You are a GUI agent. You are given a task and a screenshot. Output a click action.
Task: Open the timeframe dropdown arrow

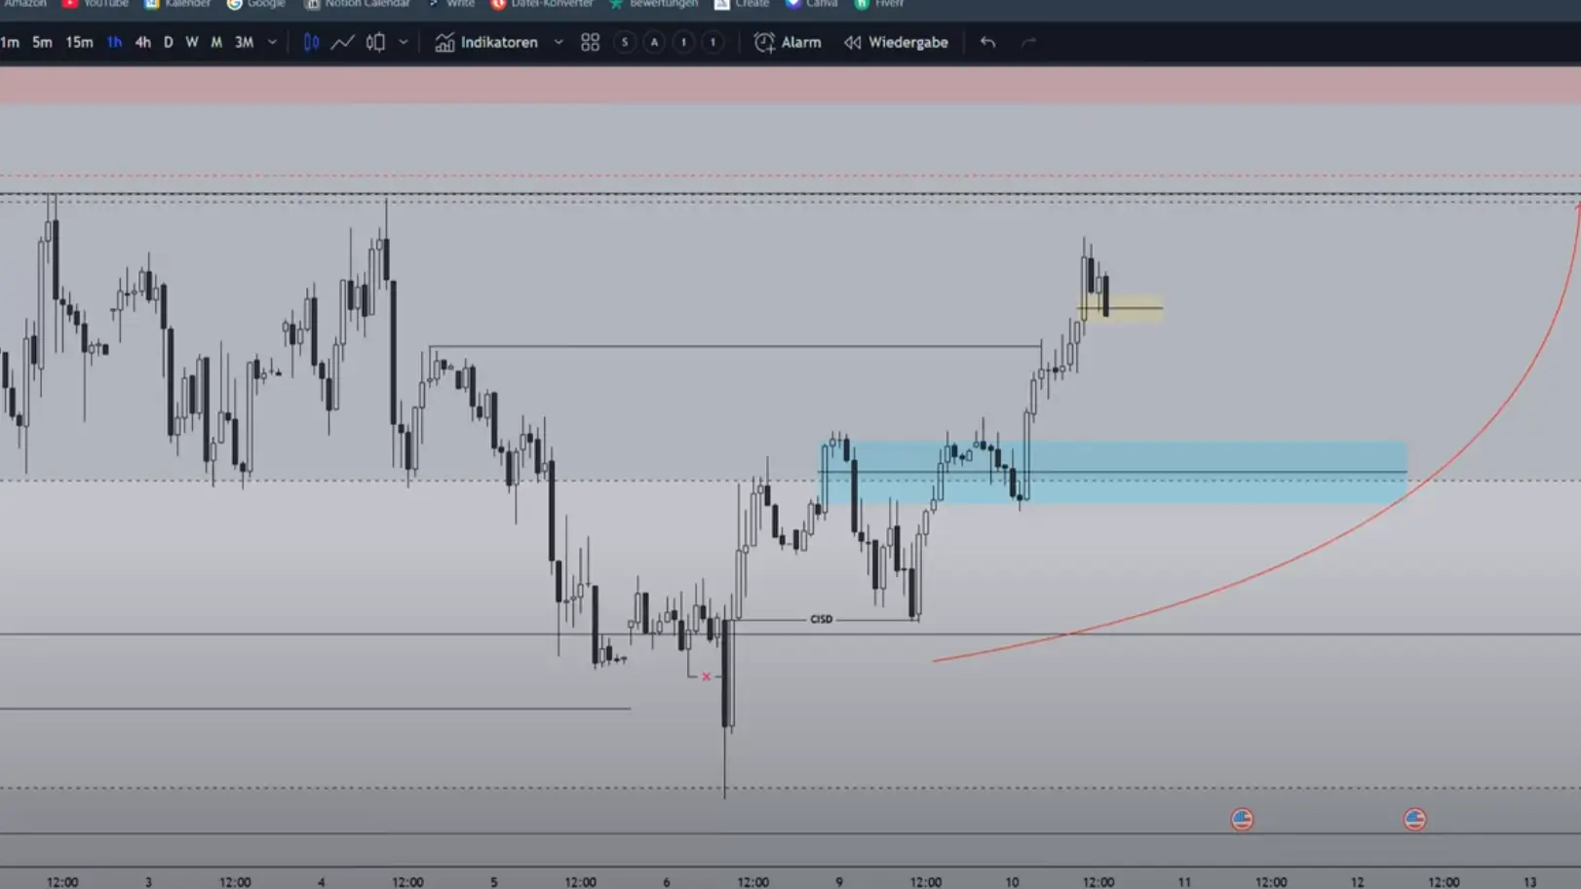(272, 42)
